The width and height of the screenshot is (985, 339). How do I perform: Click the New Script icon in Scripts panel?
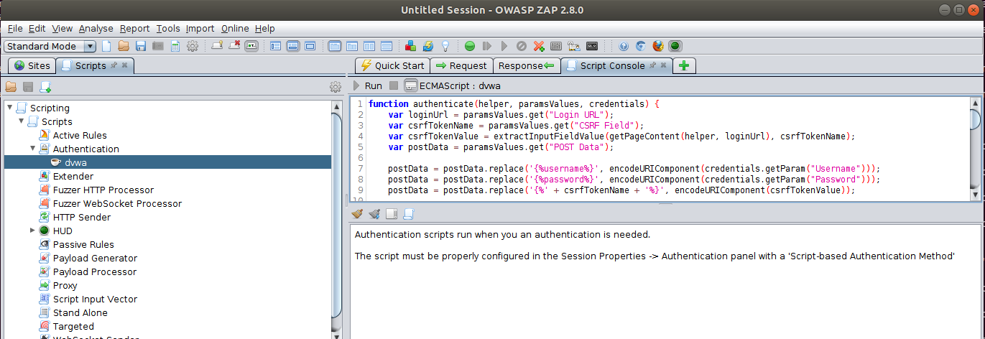pyautogui.click(x=45, y=87)
